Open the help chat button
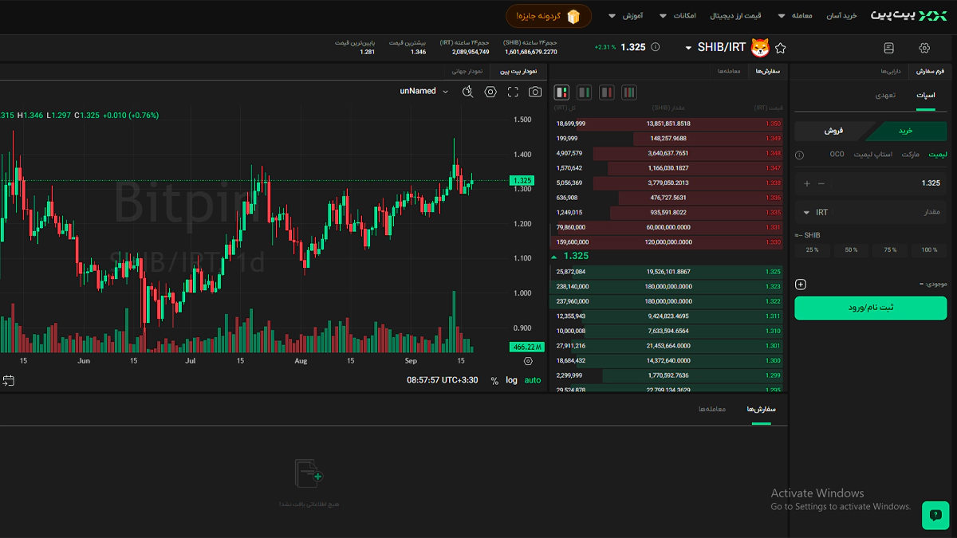The height and width of the screenshot is (538, 957). [935, 515]
